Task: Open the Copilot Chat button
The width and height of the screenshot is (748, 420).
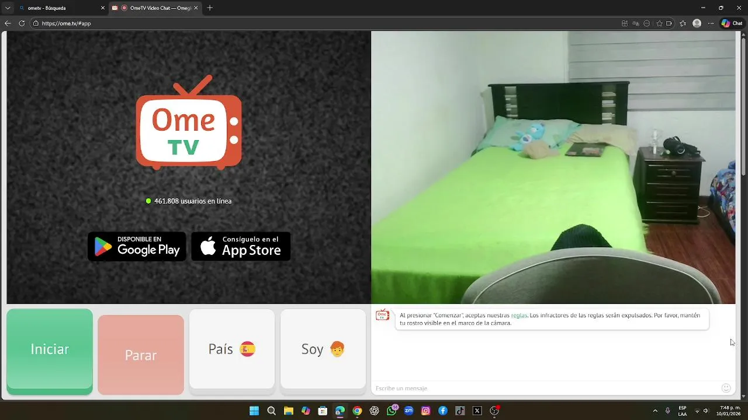Action: [732, 23]
